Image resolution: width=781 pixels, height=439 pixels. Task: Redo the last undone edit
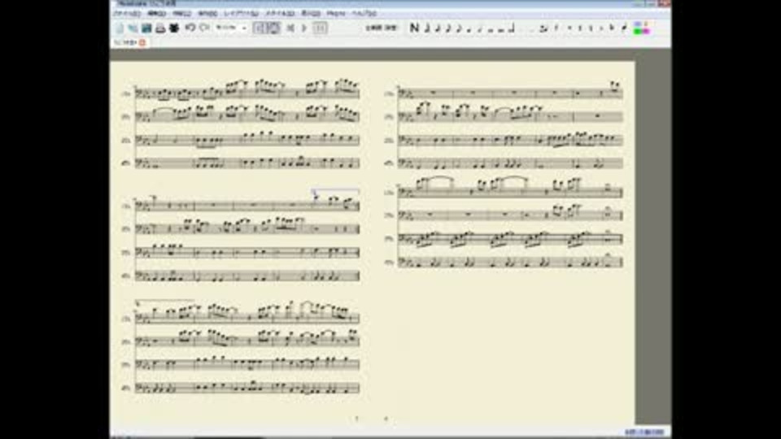pyautogui.click(x=204, y=28)
